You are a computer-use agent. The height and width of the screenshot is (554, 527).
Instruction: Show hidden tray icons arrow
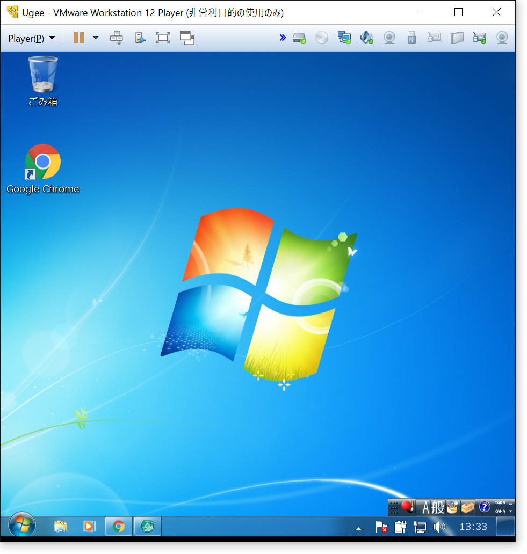point(358,529)
